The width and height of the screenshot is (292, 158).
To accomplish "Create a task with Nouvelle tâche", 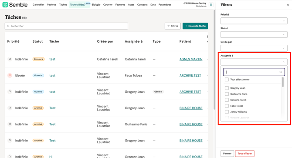I will [195, 26].
